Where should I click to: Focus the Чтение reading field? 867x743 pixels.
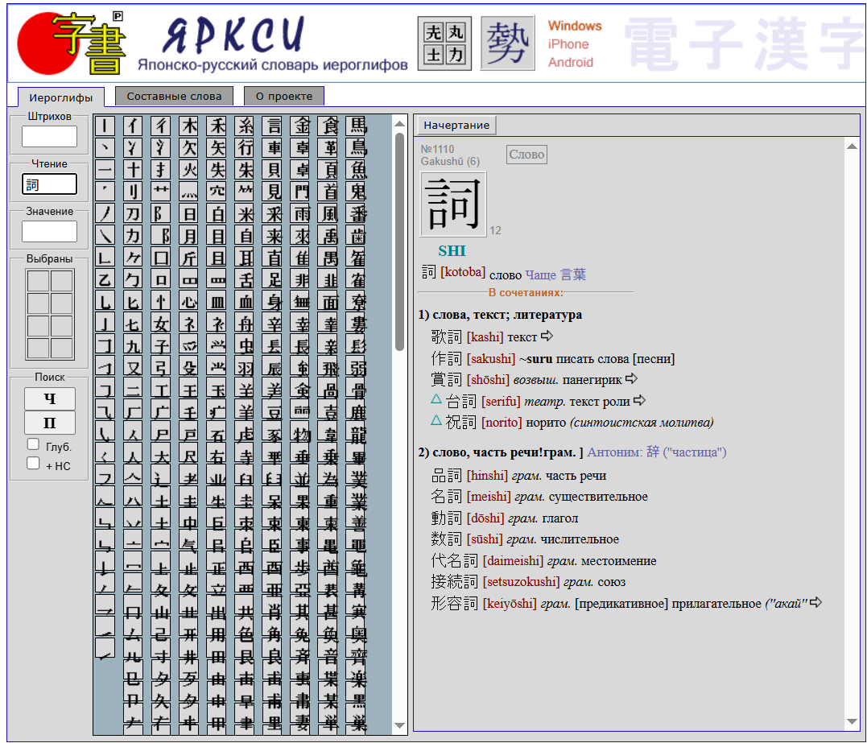[x=49, y=184]
